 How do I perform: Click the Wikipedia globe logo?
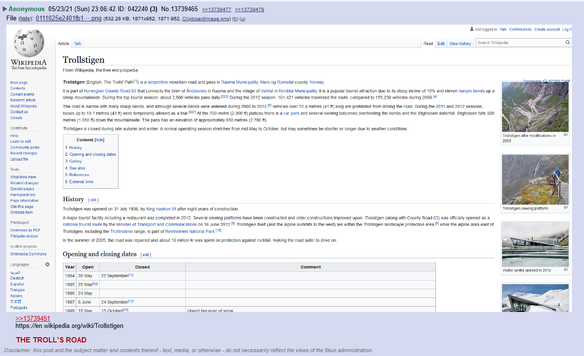[x=29, y=44]
